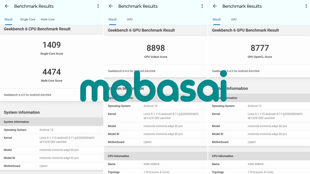
Task: Tap the 1409 Single-Core Score
Action: coord(52,45)
